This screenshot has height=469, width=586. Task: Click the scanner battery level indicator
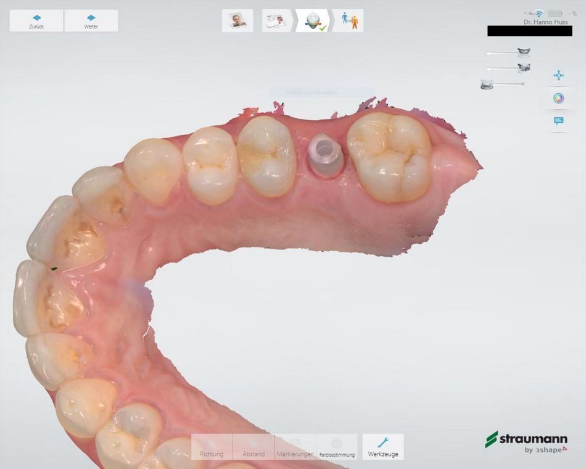[555, 14]
